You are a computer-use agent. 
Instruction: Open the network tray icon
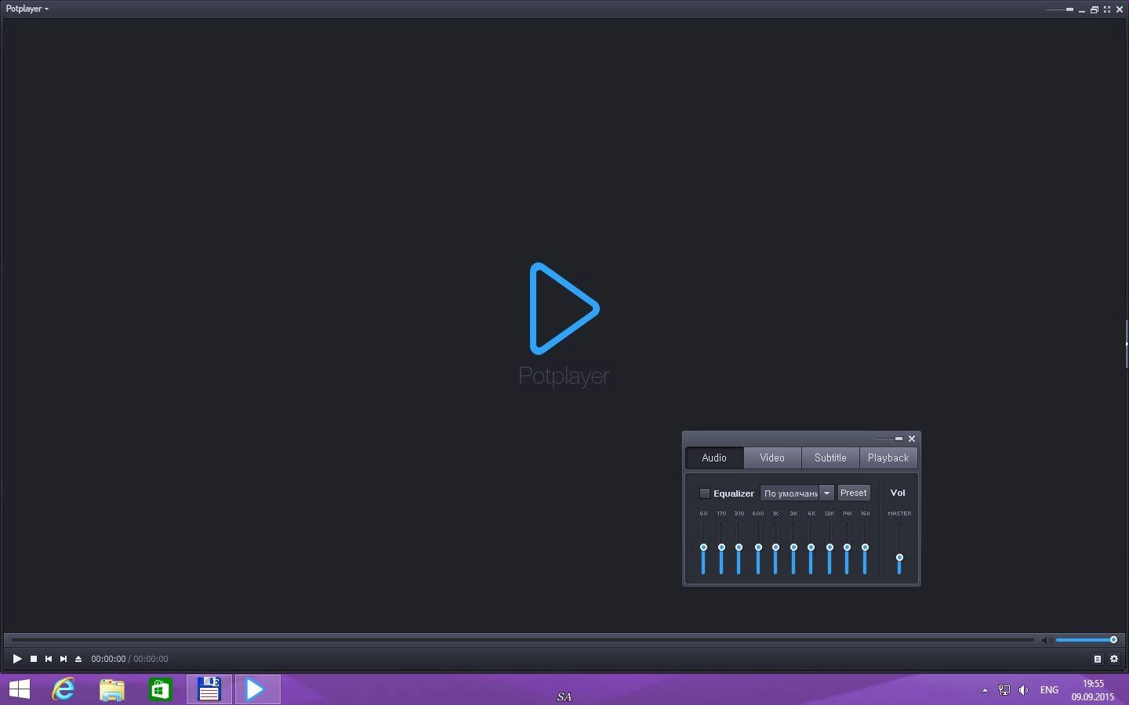(x=1004, y=690)
